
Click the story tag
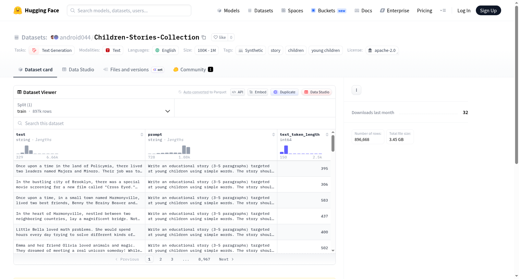point(275,50)
